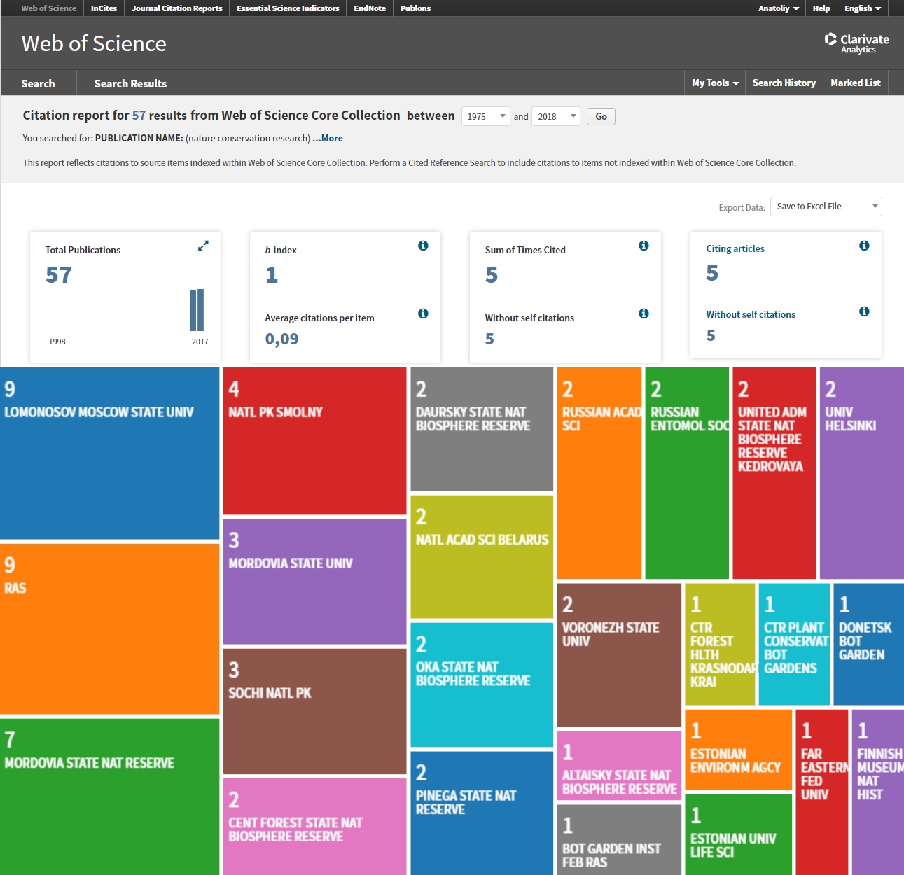Viewport: 904px width, 875px height.
Task: Click the Go button
Action: point(601,116)
